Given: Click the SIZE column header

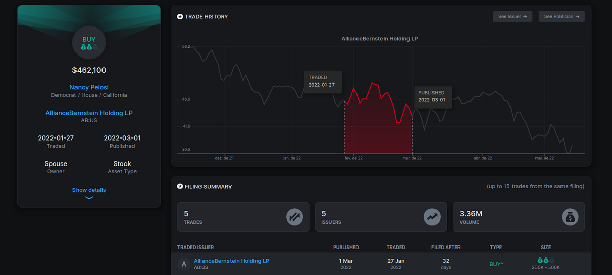Looking at the screenshot, I should tap(546, 247).
